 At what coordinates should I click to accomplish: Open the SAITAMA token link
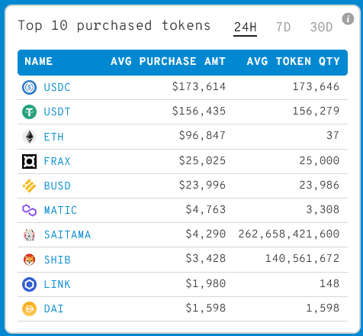pyautogui.click(x=67, y=234)
